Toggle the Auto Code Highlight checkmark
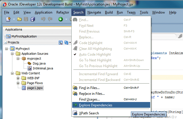 (x=75, y=54)
